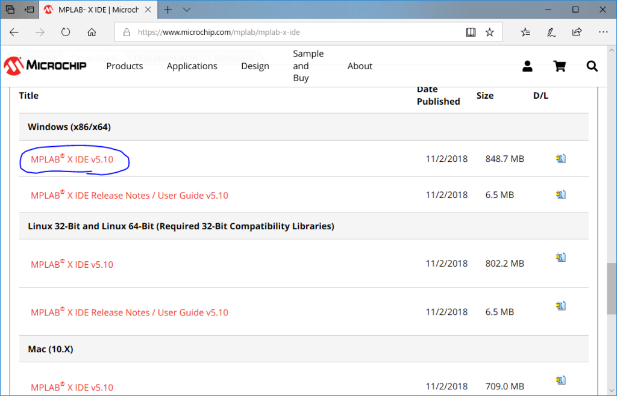Click the 802.2 MB size value
The height and width of the screenshot is (396, 617).
pos(504,263)
